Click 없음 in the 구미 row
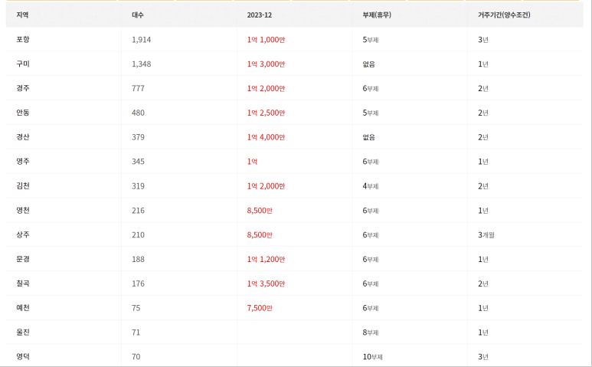Image resolution: width=592 pixels, height=367 pixels. (x=369, y=64)
